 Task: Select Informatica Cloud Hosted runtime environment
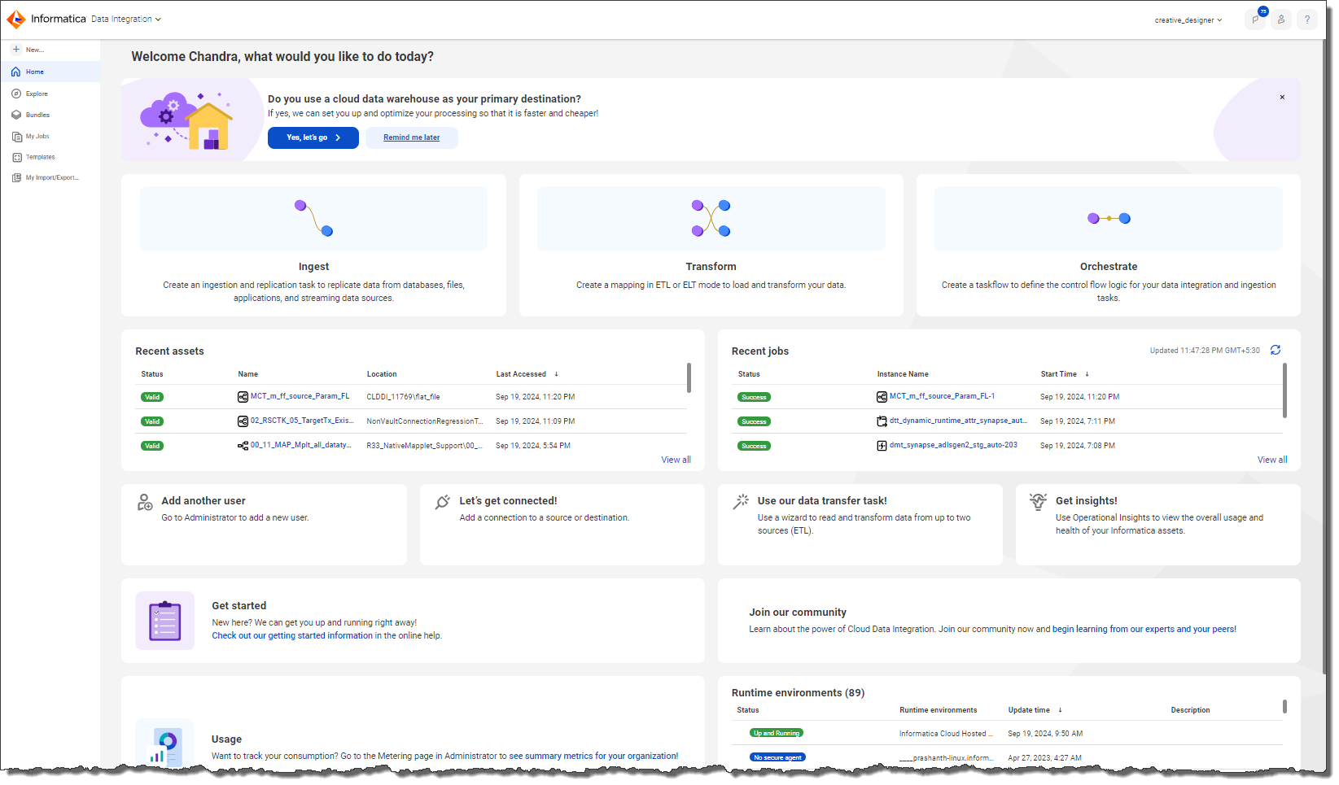(946, 733)
